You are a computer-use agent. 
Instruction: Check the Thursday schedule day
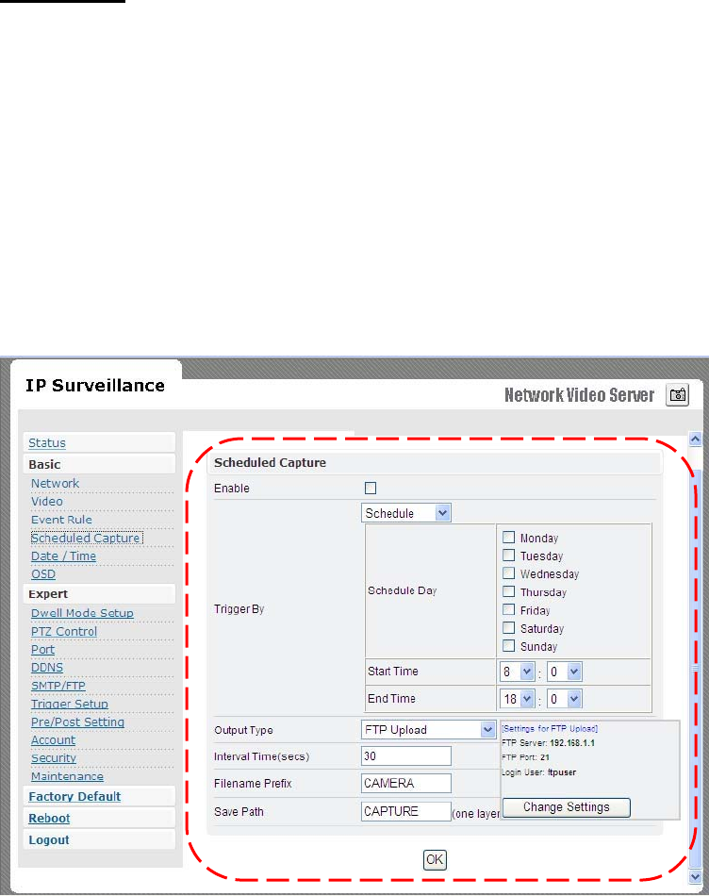pyautogui.click(x=508, y=591)
